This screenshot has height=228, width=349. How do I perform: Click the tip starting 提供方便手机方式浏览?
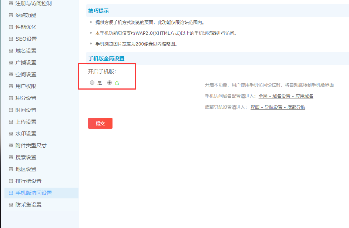coord(150,23)
